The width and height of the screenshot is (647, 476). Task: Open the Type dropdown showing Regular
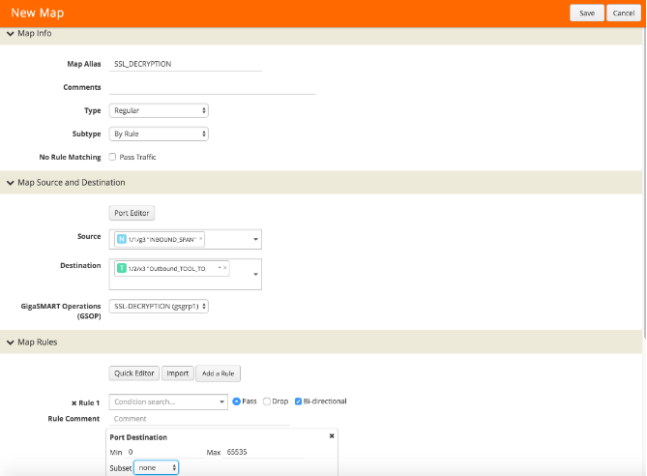coord(159,110)
